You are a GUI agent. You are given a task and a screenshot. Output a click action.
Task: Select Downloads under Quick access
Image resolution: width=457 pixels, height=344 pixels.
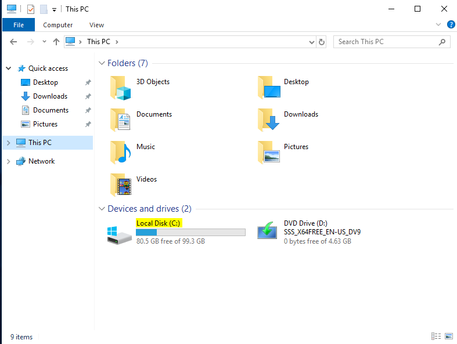[50, 96]
